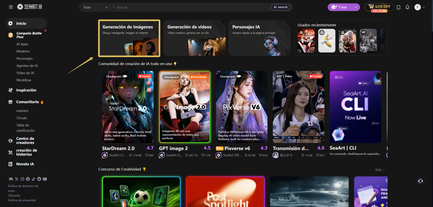The image size is (433, 207).
Task: Open the Todo search category dropdown
Action: click(95, 7)
